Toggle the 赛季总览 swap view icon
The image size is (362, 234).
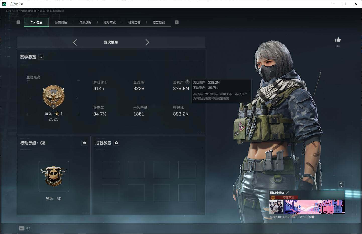(41, 57)
